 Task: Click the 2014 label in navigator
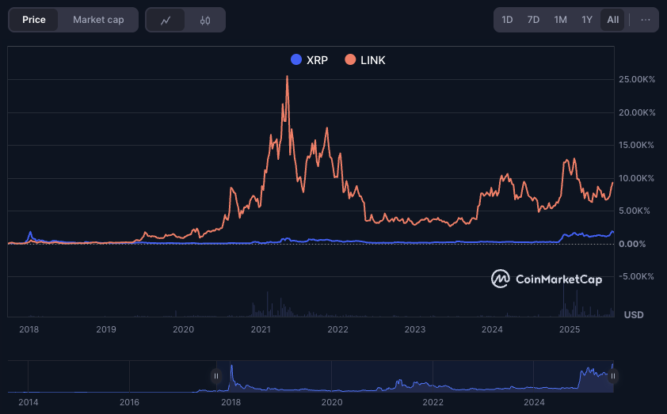(x=28, y=402)
